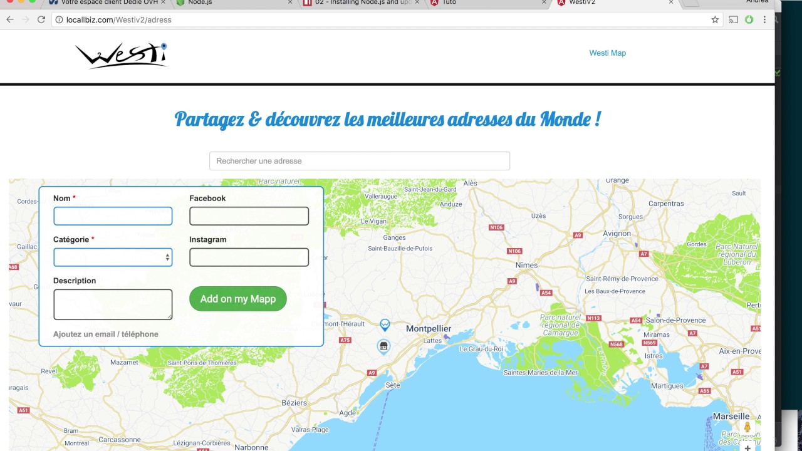Click the Martigues label on map
The height and width of the screenshot is (451, 802).
click(x=667, y=386)
